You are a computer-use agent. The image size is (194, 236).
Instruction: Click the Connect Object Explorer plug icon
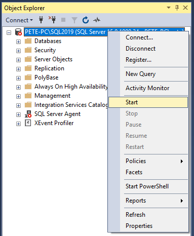[x=41, y=20]
